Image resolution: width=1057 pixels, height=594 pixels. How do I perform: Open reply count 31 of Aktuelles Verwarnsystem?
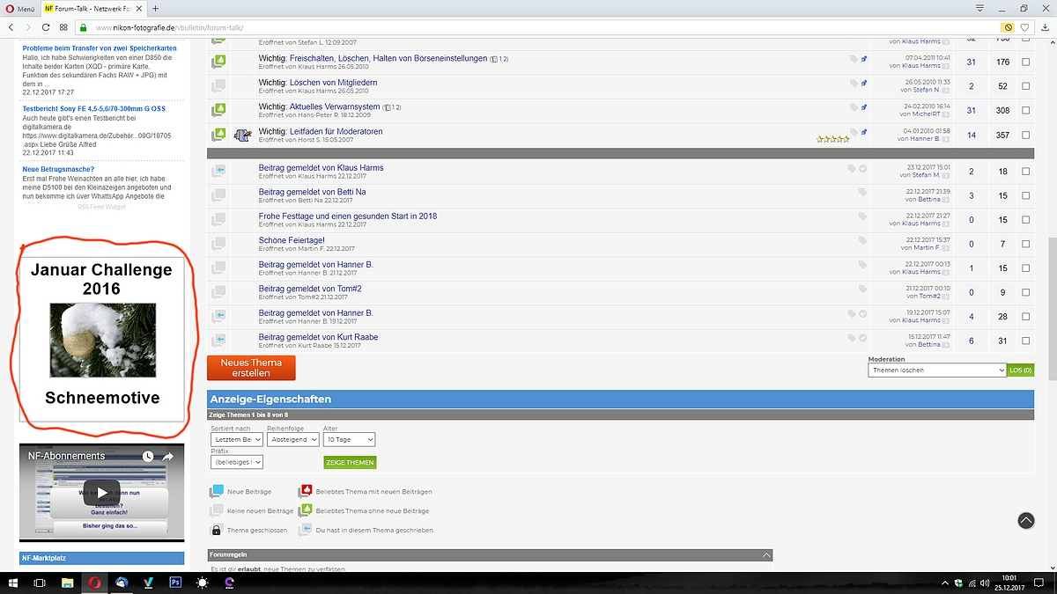971,110
